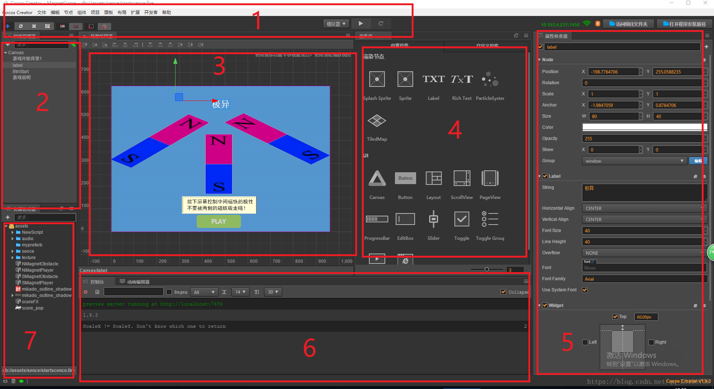Click add asset plus icon
The image size is (714, 389).
(x=7, y=217)
